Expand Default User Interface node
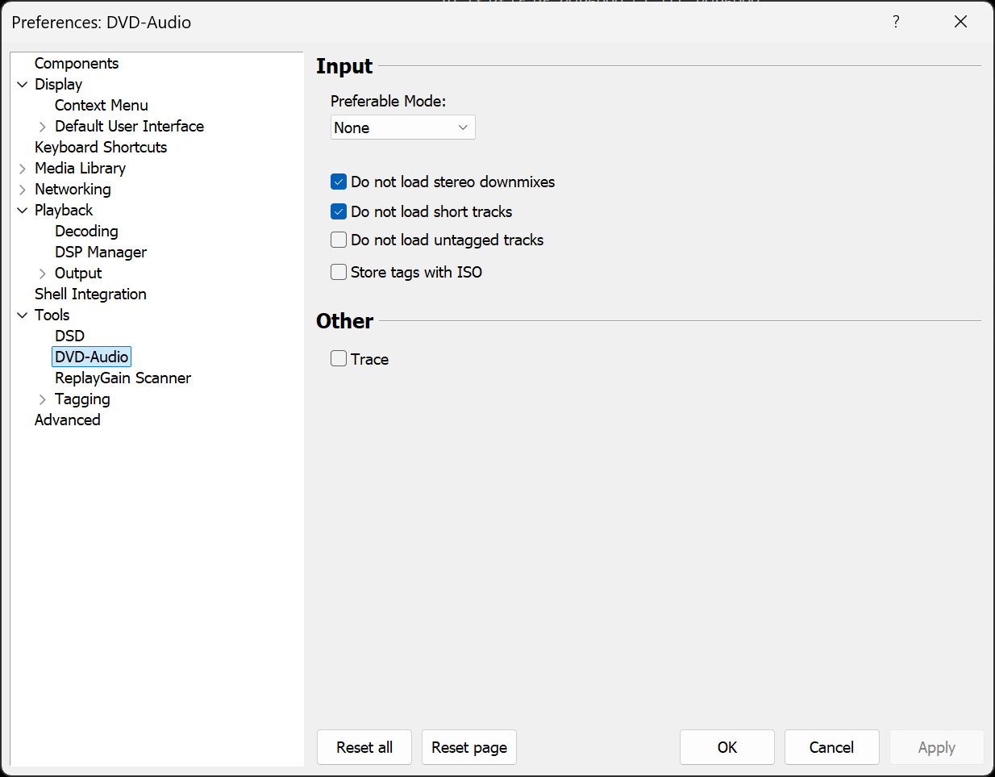 (x=43, y=127)
